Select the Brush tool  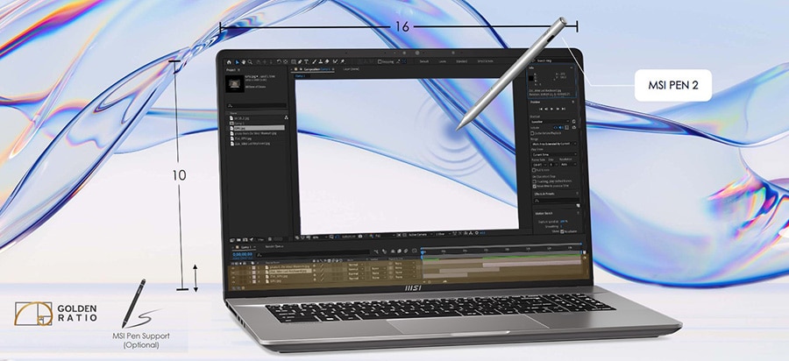point(314,62)
